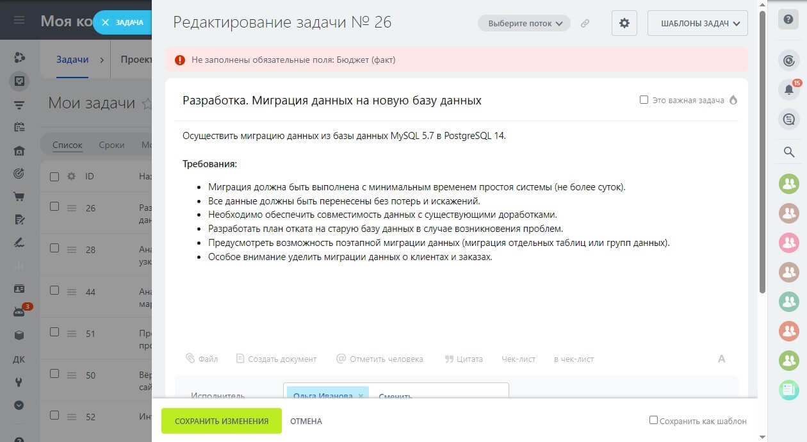Click the copy task link icon
This screenshot has width=807, height=442.
point(585,24)
